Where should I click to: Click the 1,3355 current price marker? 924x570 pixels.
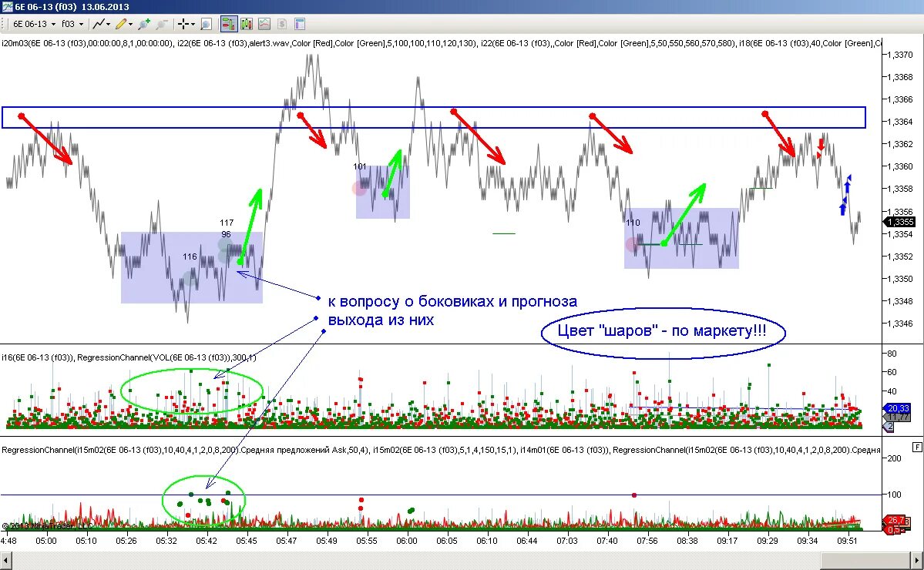[900, 222]
